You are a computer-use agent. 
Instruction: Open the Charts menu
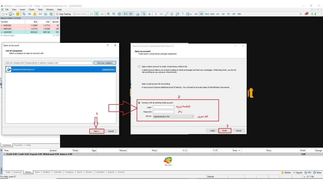[x=31, y=9]
